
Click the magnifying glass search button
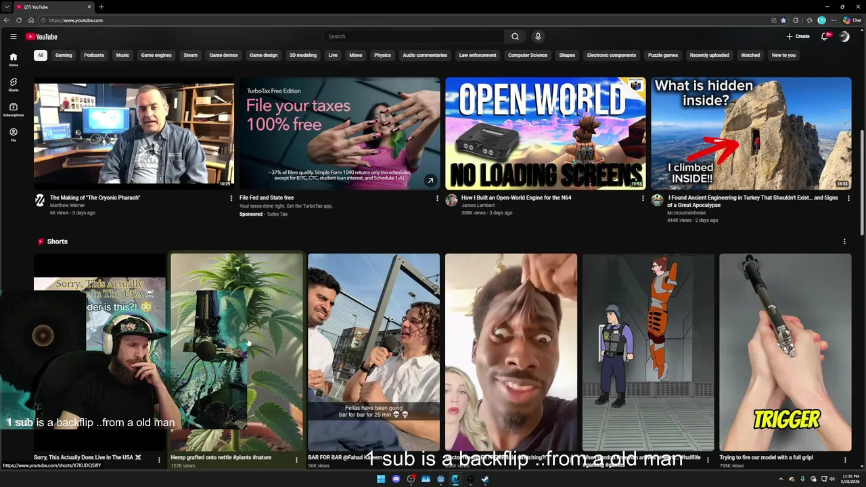click(515, 37)
